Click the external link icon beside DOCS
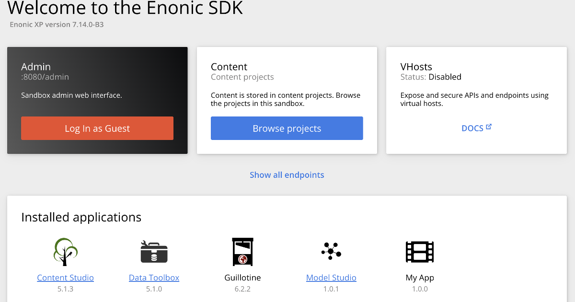 (489, 127)
